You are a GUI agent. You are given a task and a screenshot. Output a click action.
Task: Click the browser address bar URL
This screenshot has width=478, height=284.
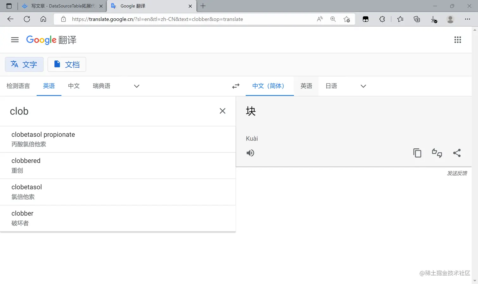[157, 19]
